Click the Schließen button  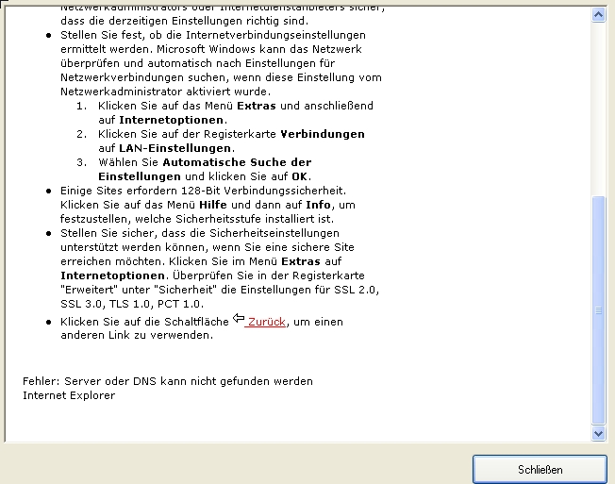click(540, 469)
